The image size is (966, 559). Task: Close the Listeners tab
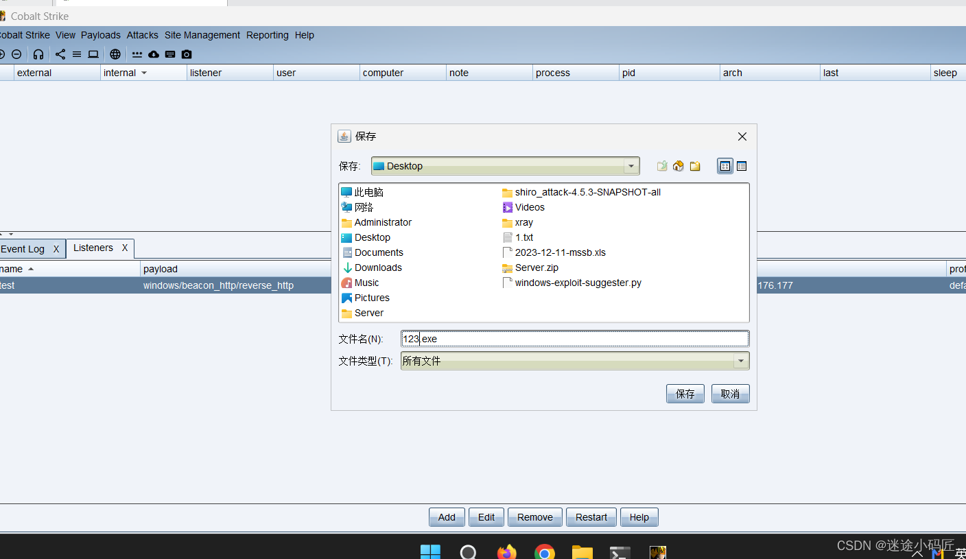pyautogui.click(x=125, y=248)
